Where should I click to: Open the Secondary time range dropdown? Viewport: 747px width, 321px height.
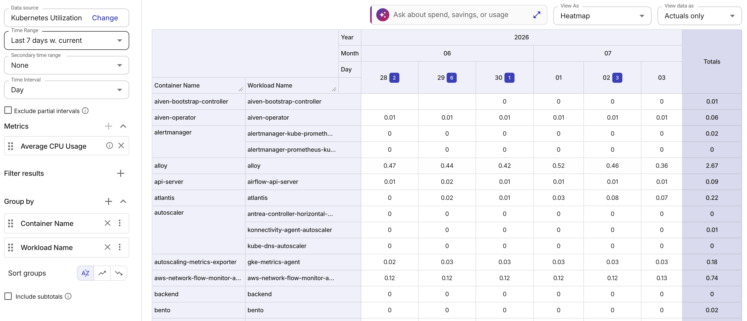[66, 65]
